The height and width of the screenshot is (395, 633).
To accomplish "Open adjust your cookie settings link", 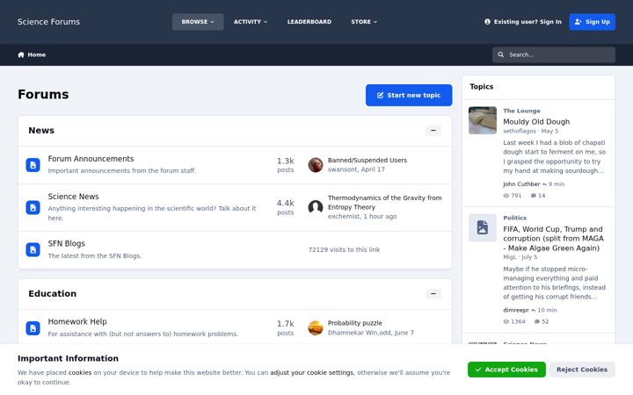I will (311, 373).
